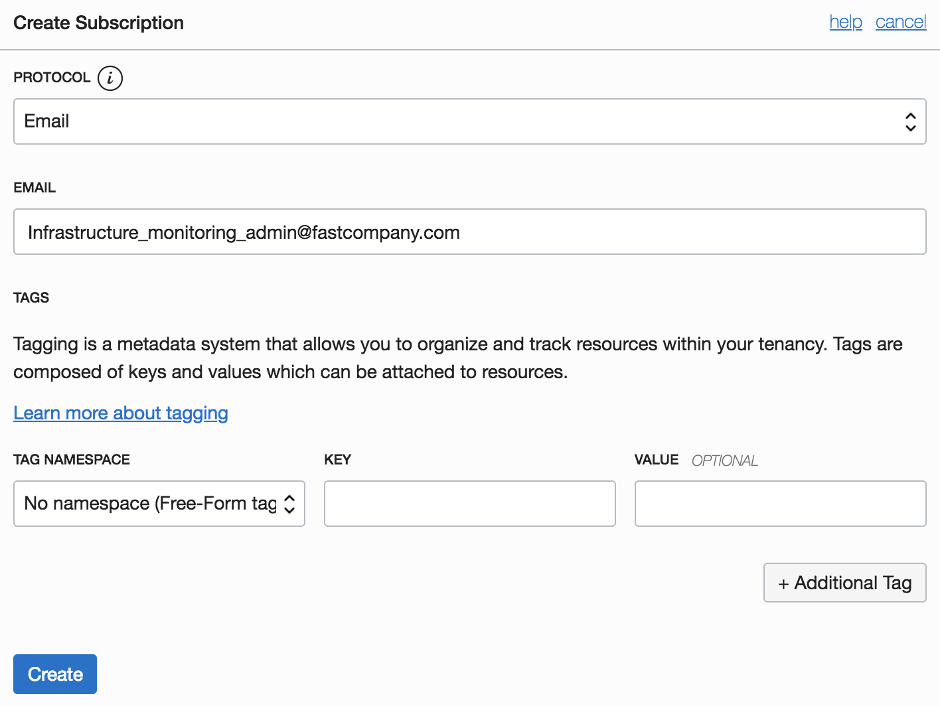This screenshot has height=706, width=940.
Task: Open the Protocol dropdown showing Email
Action: (469, 121)
